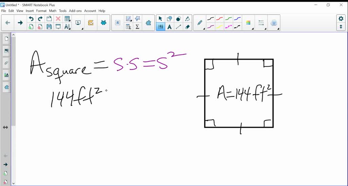Click the scroll up arrow

point(13,35)
